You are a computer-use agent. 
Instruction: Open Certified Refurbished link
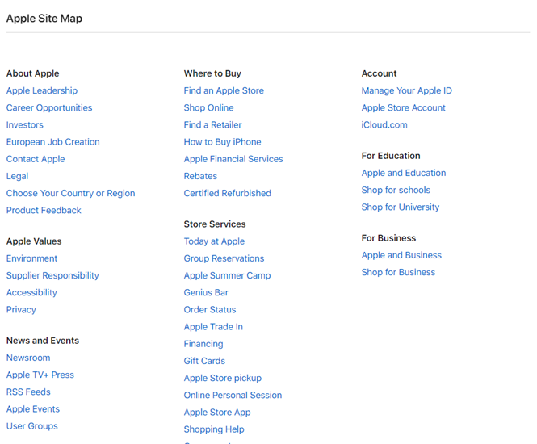[x=228, y=194]
